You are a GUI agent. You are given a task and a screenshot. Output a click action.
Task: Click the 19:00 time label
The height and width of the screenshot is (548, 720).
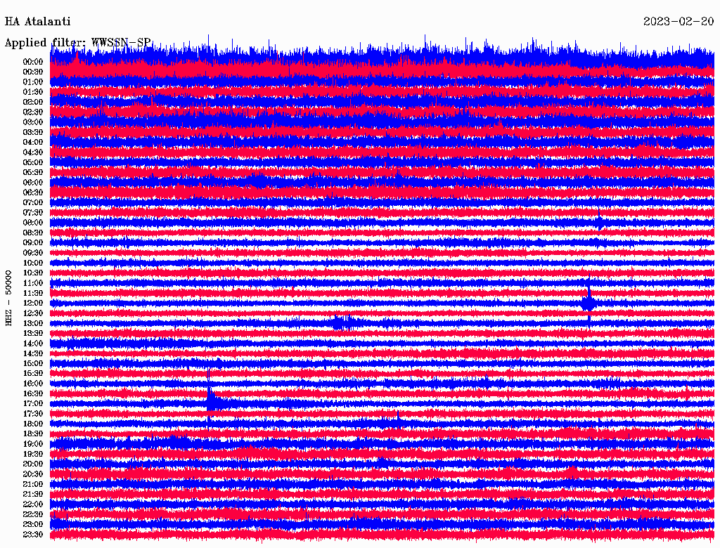click(33, 444)
